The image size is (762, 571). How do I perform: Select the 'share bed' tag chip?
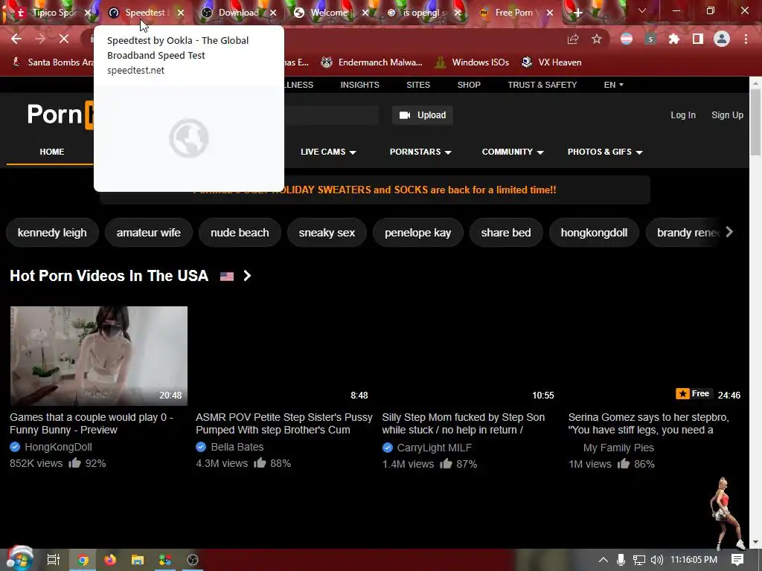506,233
